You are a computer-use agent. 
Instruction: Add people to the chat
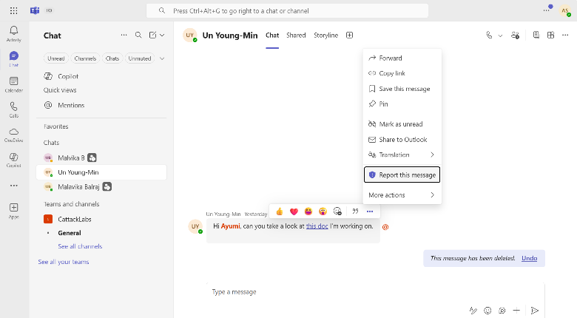[515, 35]
